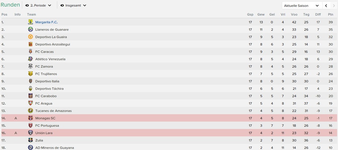The height and width of the screenshot is (150, 338).
Task: Click the Llaneros de Guanare club badge
Action: (x=30, y=30)
